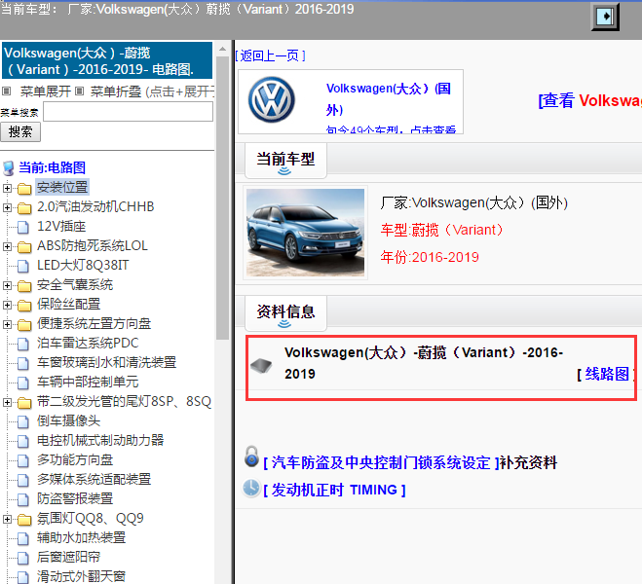Select 滑动式外翻天窗 in the tree
Viewport: 642px width, 584px height.
pyautogui.click(x=81, y=576)
